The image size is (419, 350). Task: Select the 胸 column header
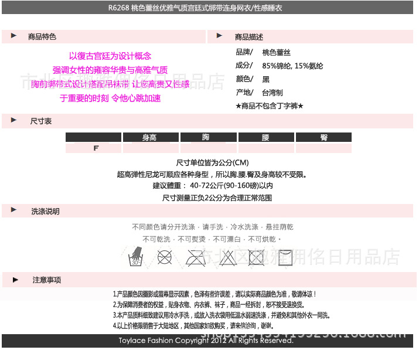(207, 138)
